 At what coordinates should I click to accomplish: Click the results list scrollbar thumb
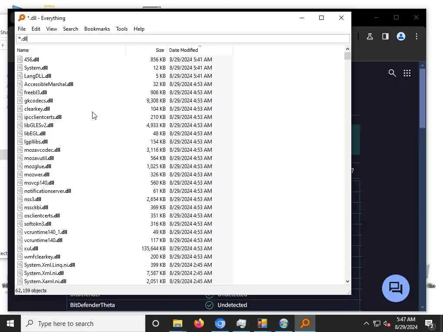click(347, 56)
